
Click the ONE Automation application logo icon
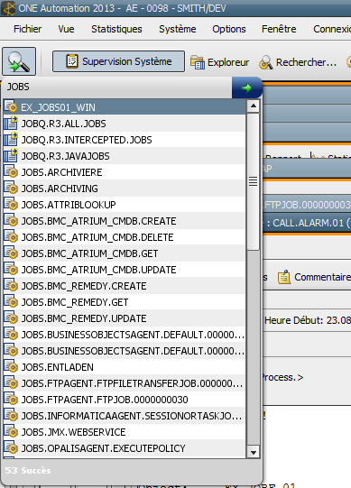coord(8,8)
